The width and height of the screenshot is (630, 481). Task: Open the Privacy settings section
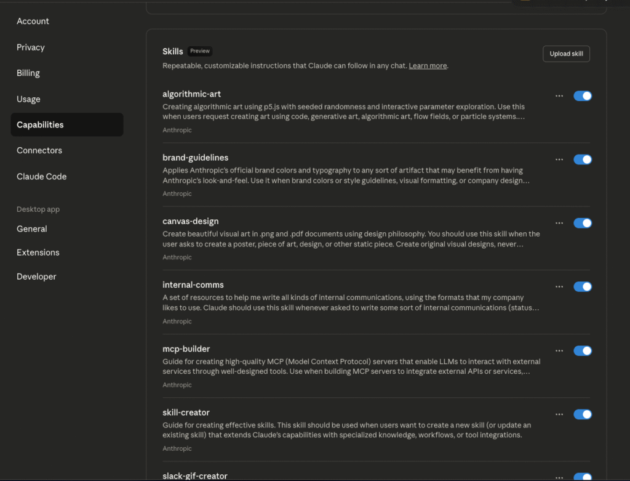(x=31, y=47)
